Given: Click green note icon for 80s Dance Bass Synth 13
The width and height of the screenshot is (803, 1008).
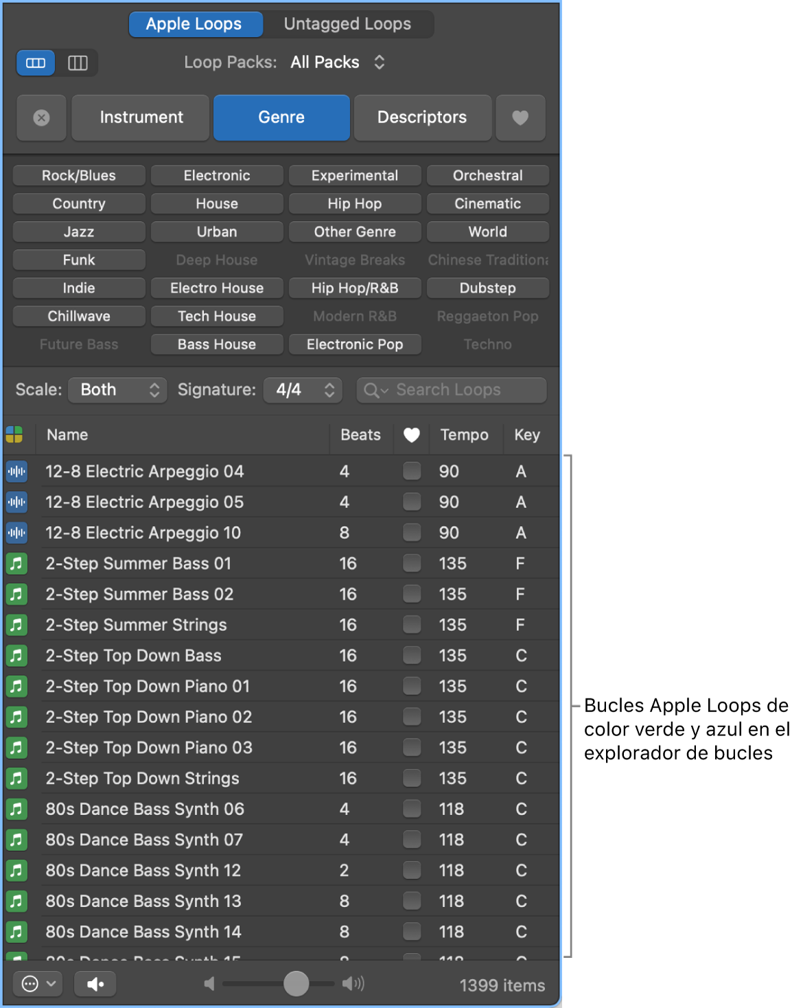Looking at the screenshot, I should click(16, 901).
